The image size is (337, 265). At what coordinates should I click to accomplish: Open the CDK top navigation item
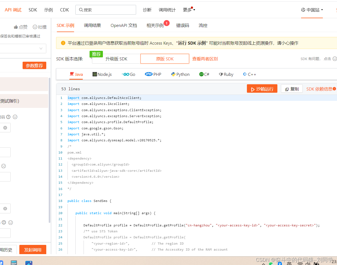[x=65, y=10]
